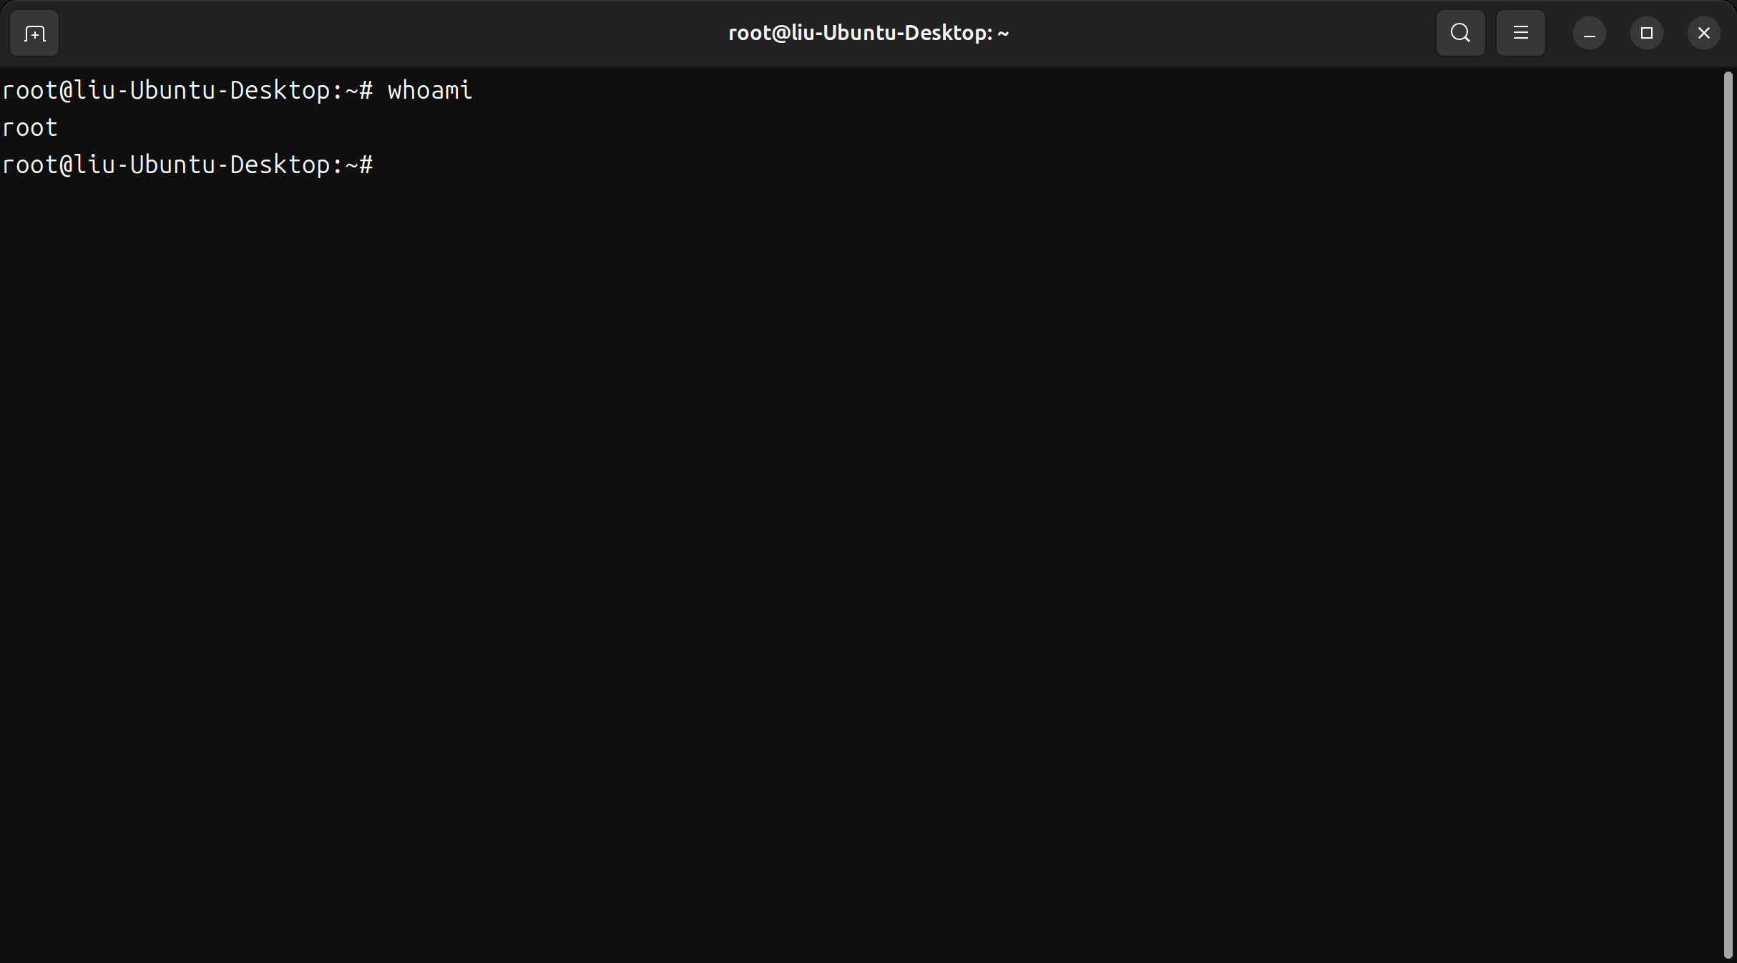Click the tilde character in window title
Image resolution: width=1737 pixels, height=963 pixels.
click(1002, 33)
